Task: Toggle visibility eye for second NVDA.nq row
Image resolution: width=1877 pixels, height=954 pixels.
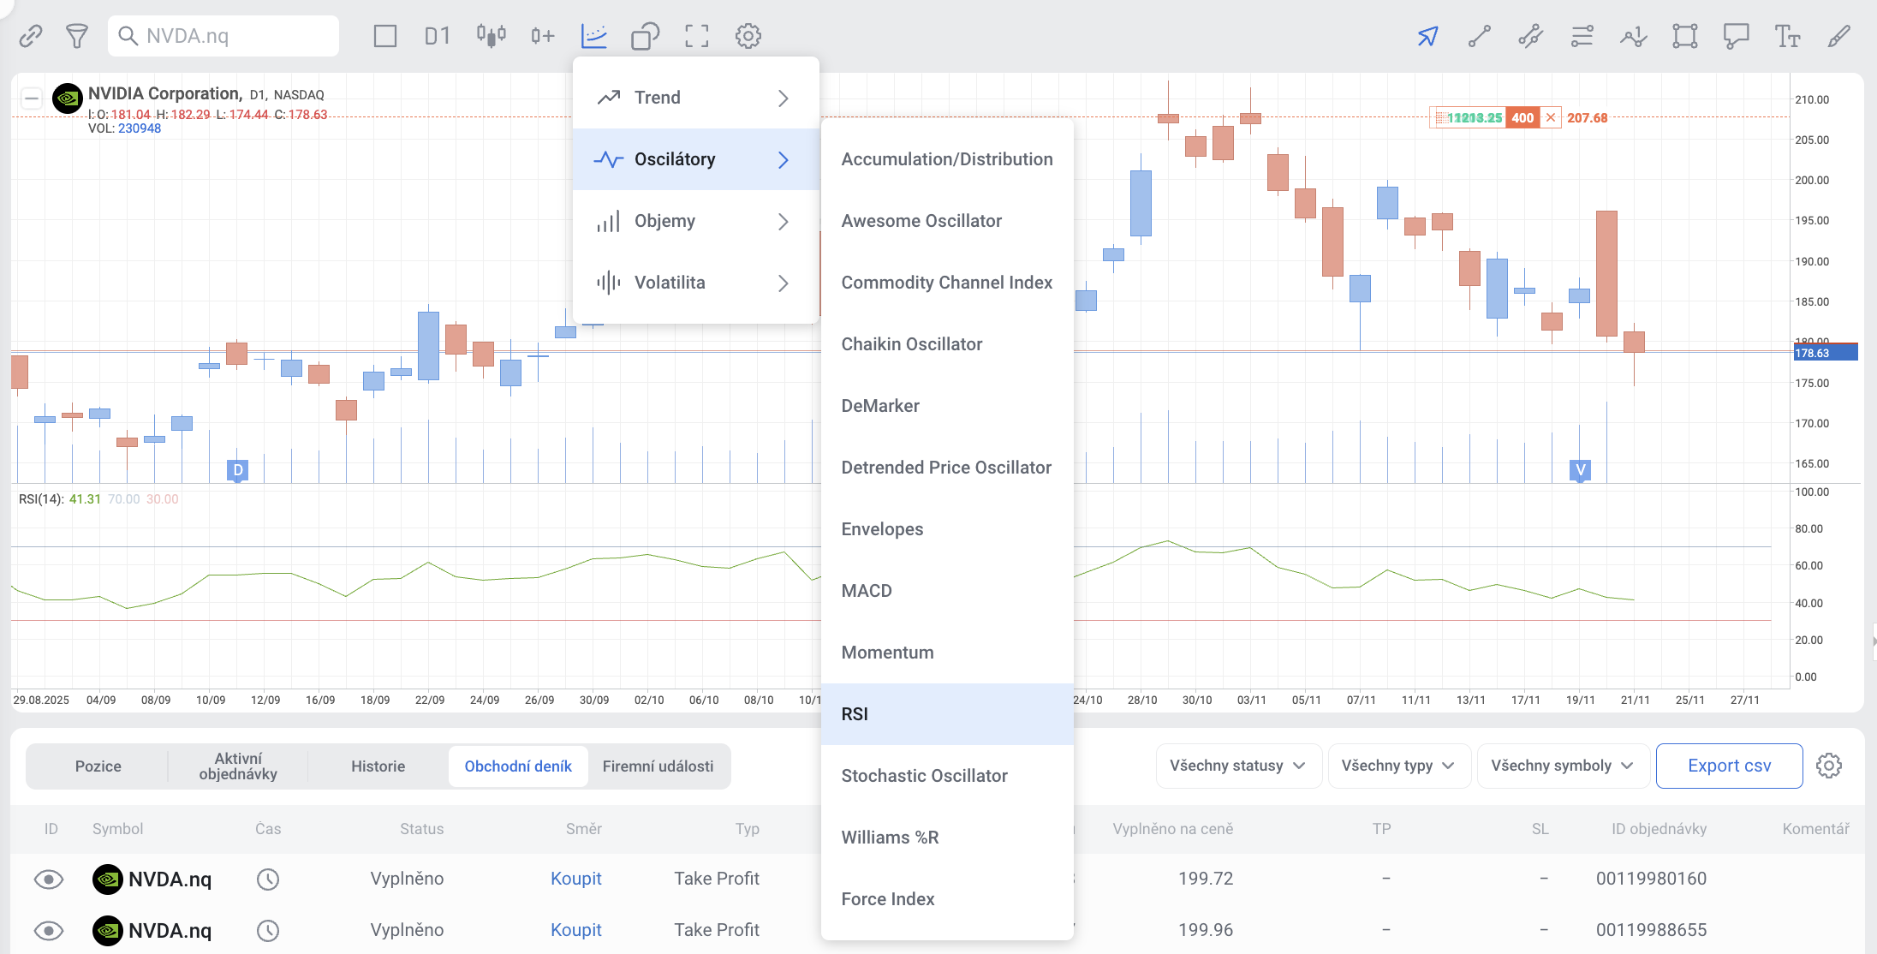Action: (x=49, y=930)
